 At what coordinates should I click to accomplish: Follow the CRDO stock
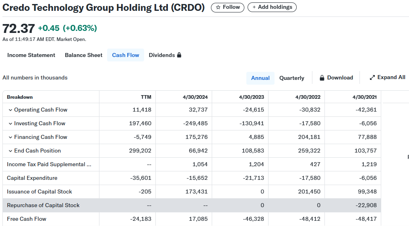tap(227, 7)
